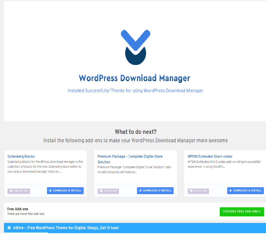Download & Install WPDM Extended Short-codes
The height and width of the screenshot is (236, 266).
pyautogui.click(x=245, y=191)
